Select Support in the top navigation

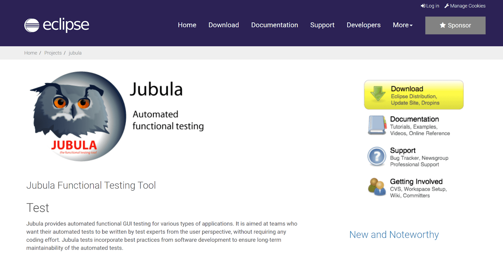tap(322, 25)
